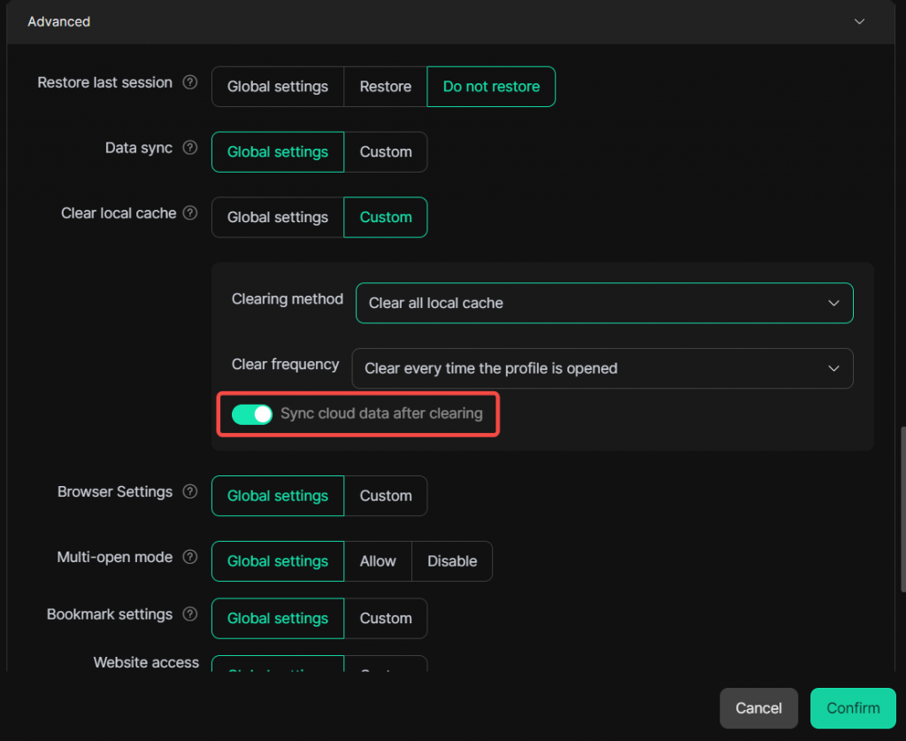Toggle Sync cloud data after clearing switch
Screen dimensions: 906x741
(252, 414)
